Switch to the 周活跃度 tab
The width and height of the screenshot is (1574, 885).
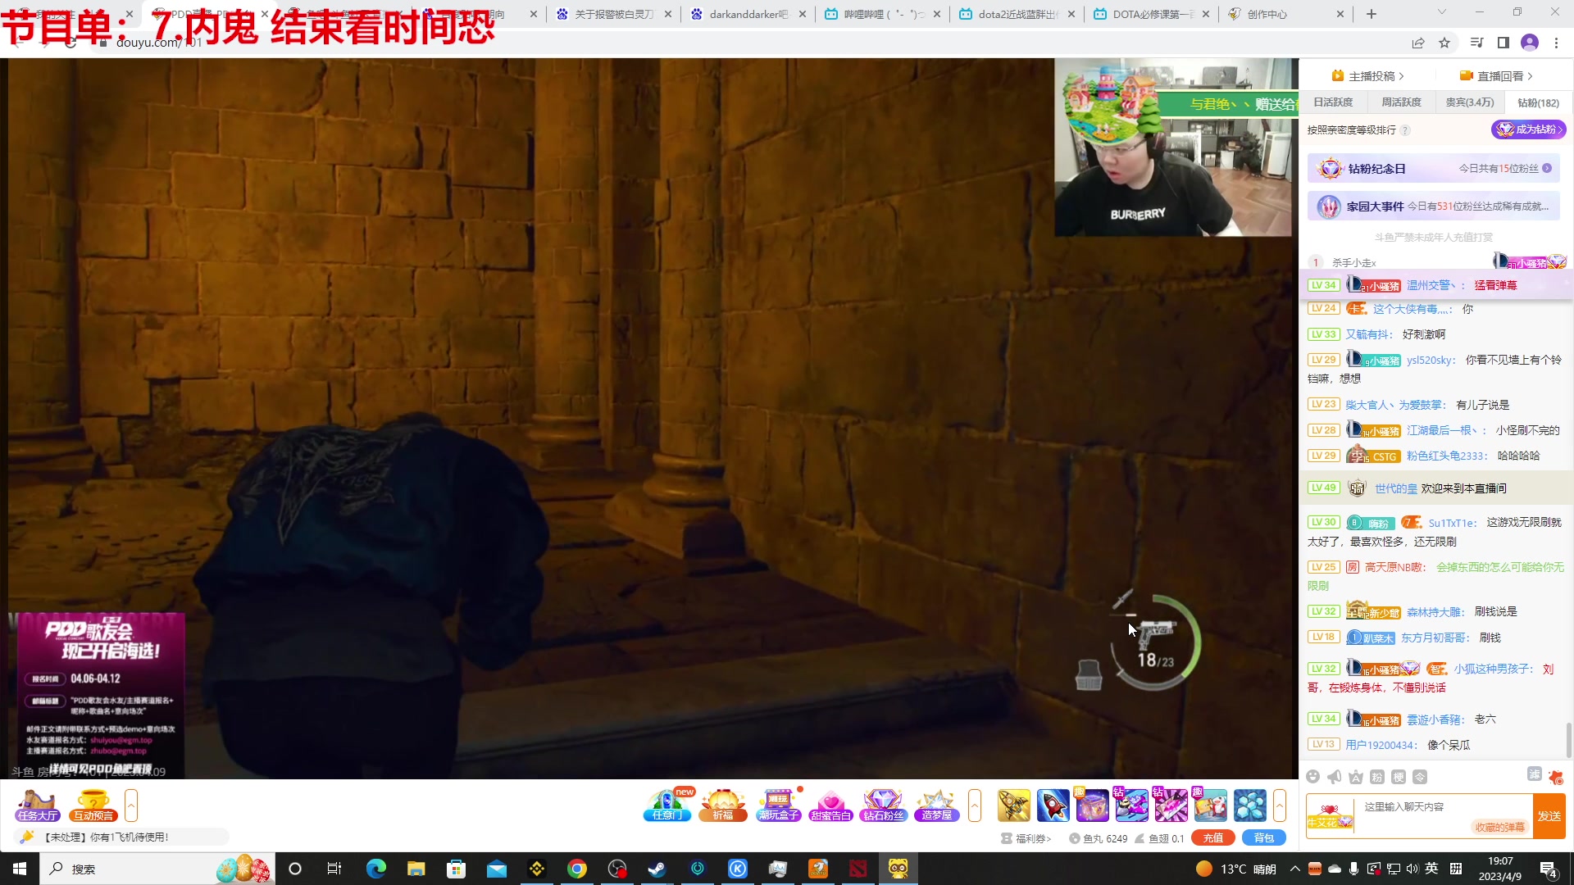[x=1401, y=102]
